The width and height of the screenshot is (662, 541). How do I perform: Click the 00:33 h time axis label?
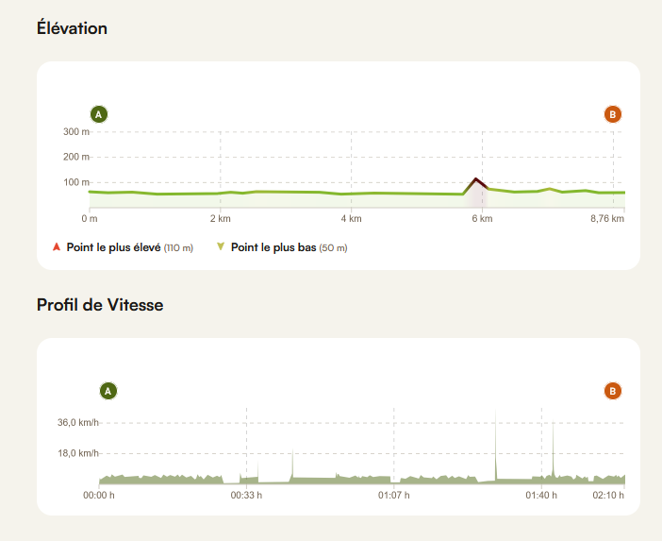pos(246,494)
